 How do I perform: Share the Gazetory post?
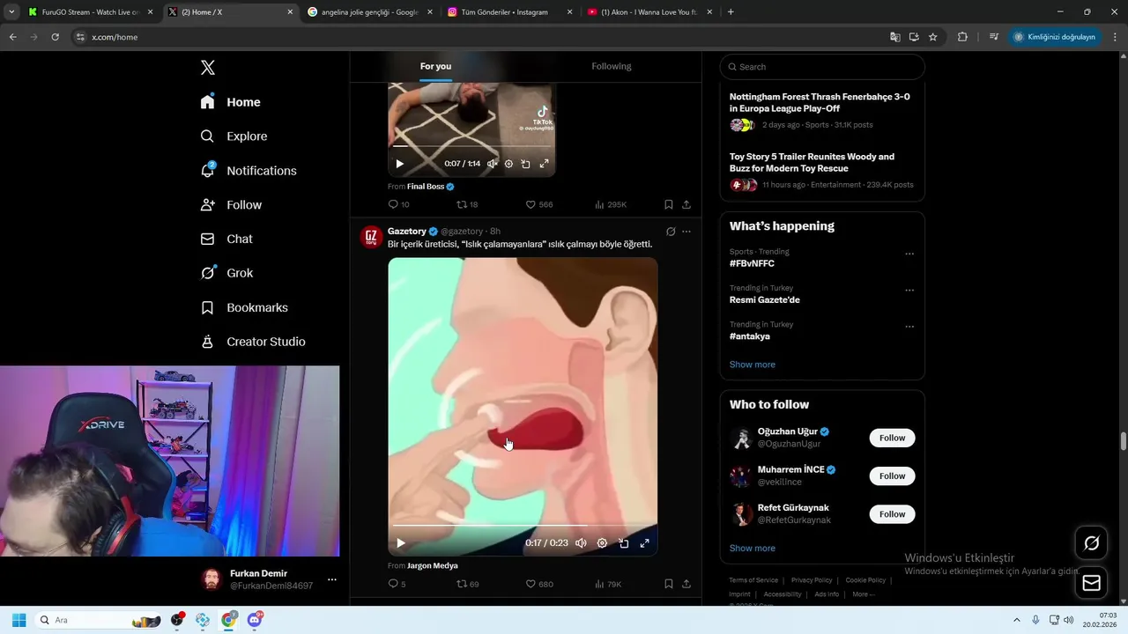pyautogui.click(x=686, y=584)
